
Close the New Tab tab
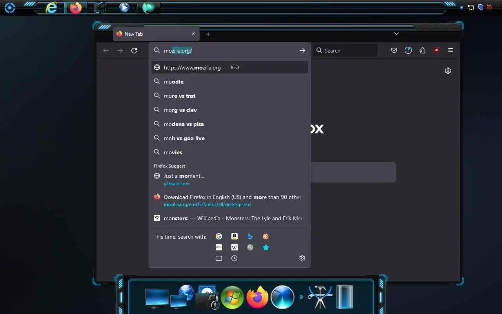193,34
